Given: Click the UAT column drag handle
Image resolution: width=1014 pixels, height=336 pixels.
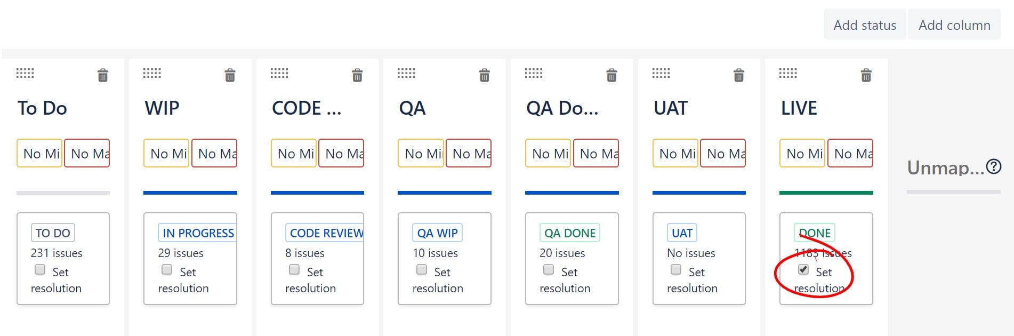Looking at the screenshot, I should pos(661,73).
